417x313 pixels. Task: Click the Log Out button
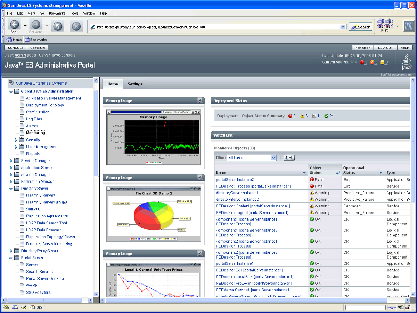(385, 48)
